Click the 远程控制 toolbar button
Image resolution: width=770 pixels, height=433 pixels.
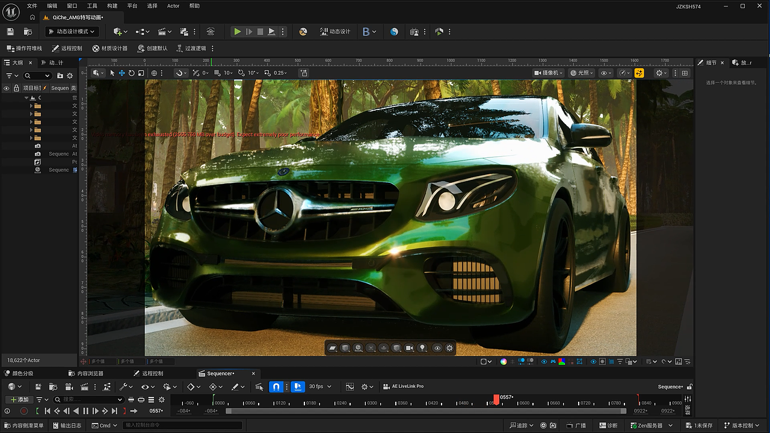pos(67,48)
